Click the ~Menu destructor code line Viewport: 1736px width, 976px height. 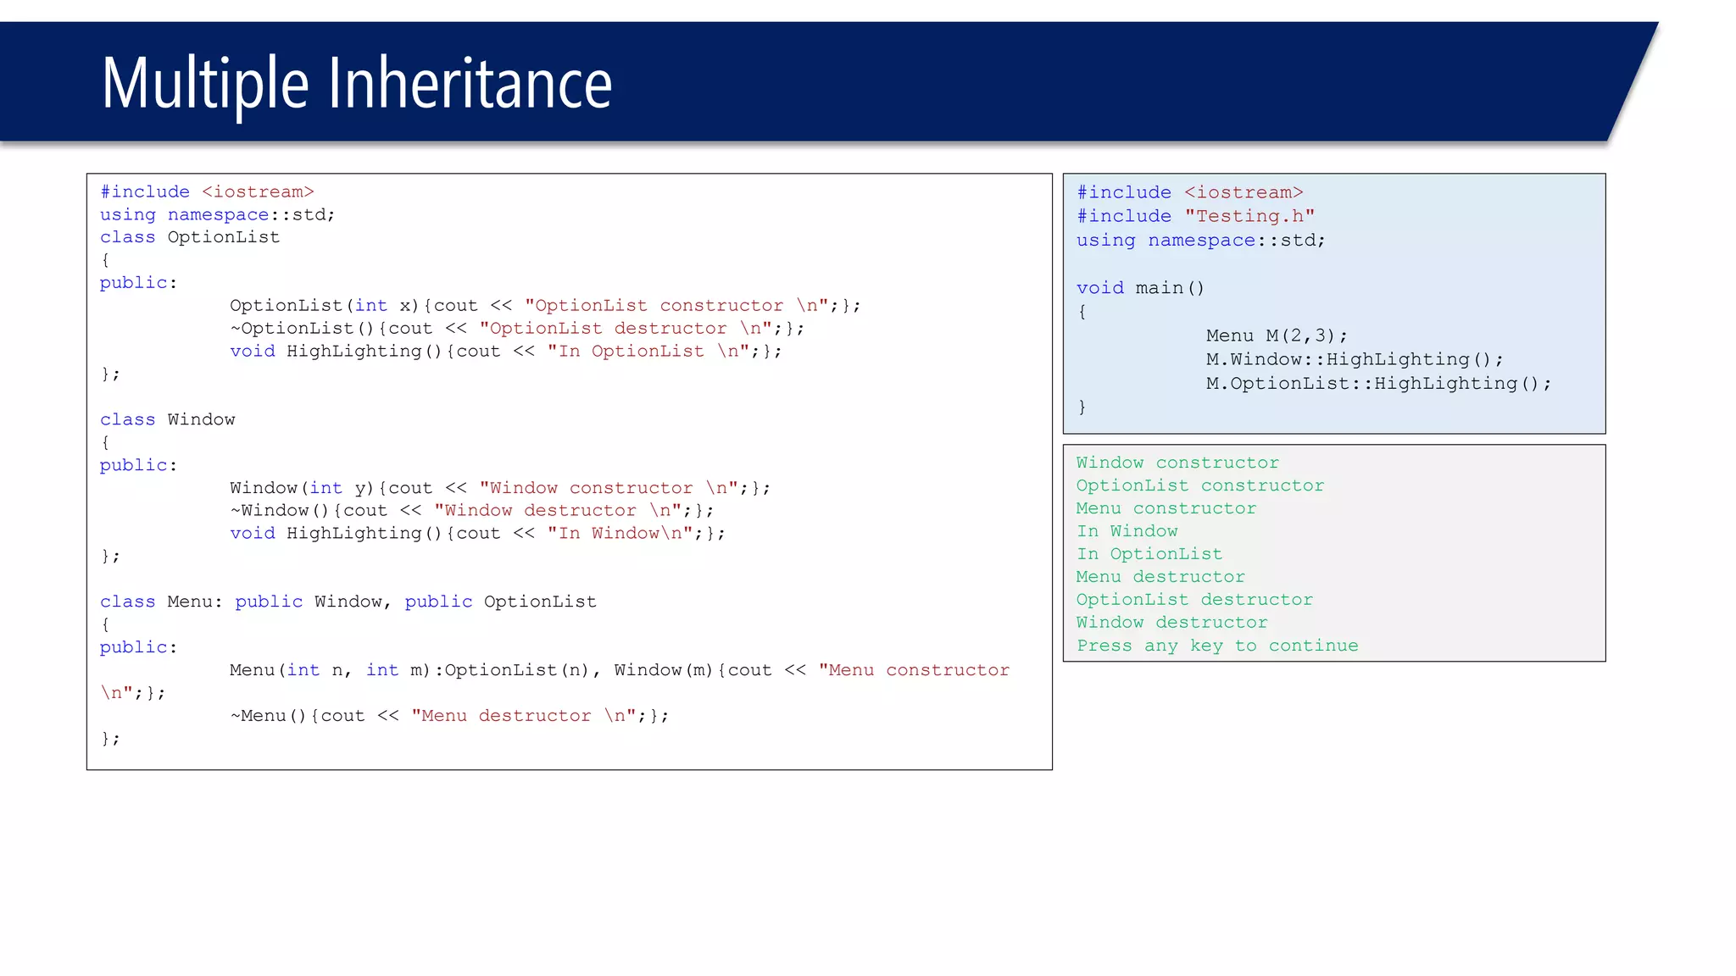(x=448, y=716)
